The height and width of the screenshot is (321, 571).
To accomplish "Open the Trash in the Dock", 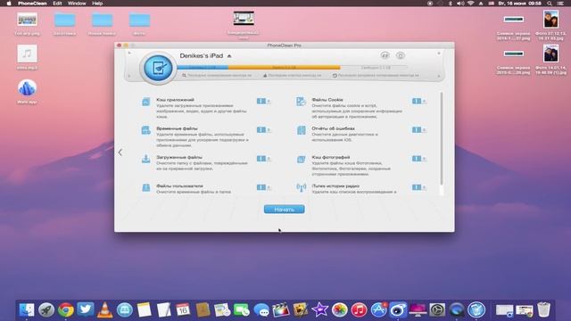I will (x=543, y=309).
